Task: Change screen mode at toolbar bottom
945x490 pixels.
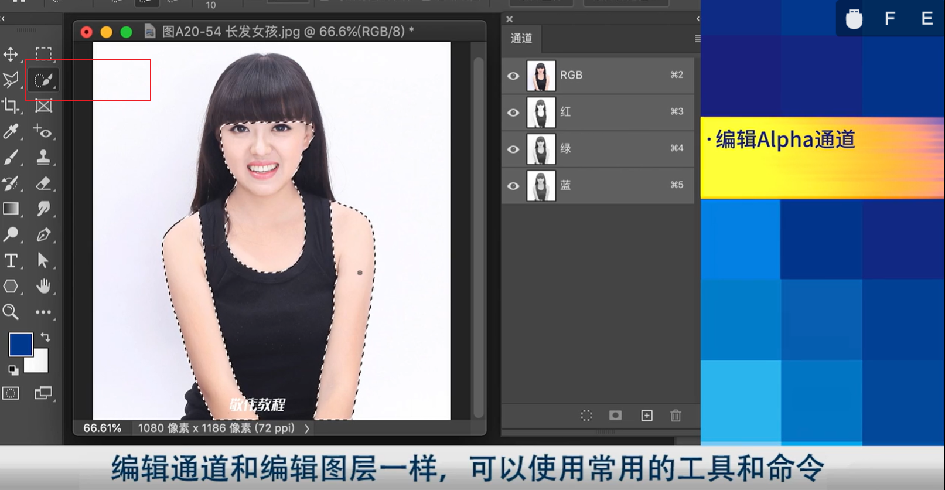Action: tap(43, 393)
